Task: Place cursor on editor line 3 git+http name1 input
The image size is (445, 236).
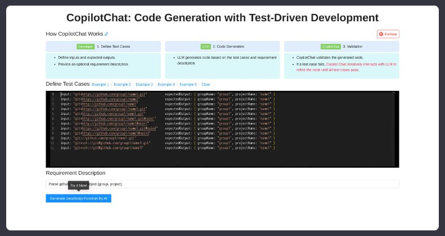Action: (106, 104)
